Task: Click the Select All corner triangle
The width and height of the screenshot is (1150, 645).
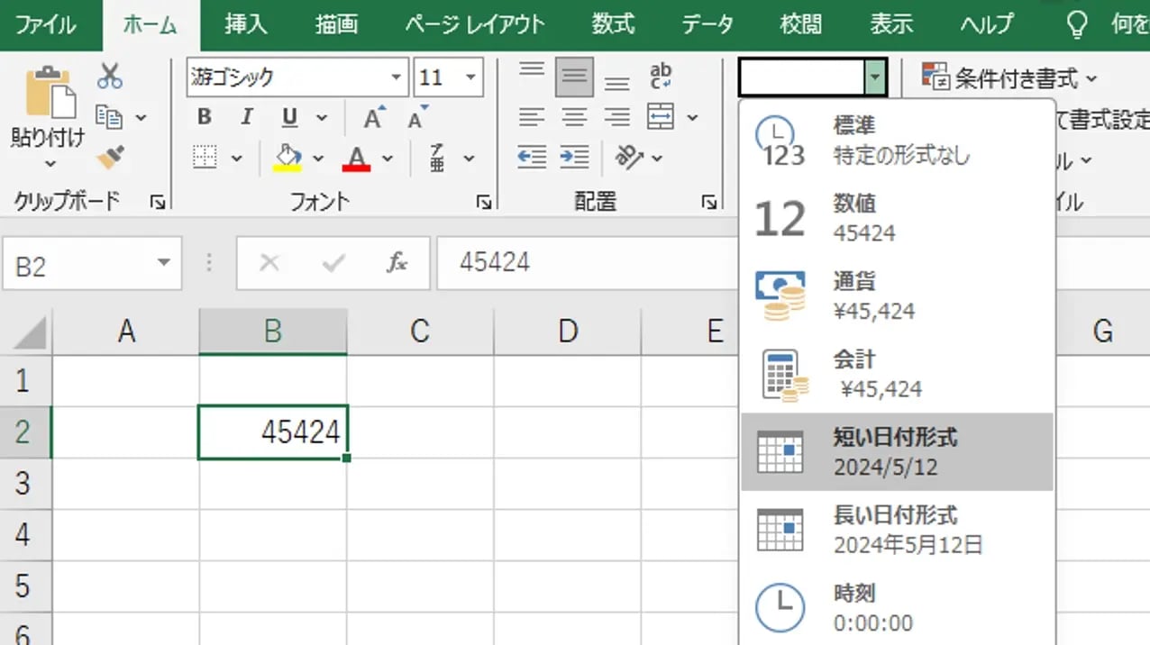Action: pos(30,334)
